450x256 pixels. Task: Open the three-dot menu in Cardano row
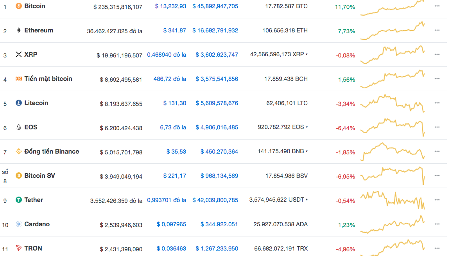tap(437, 224)
